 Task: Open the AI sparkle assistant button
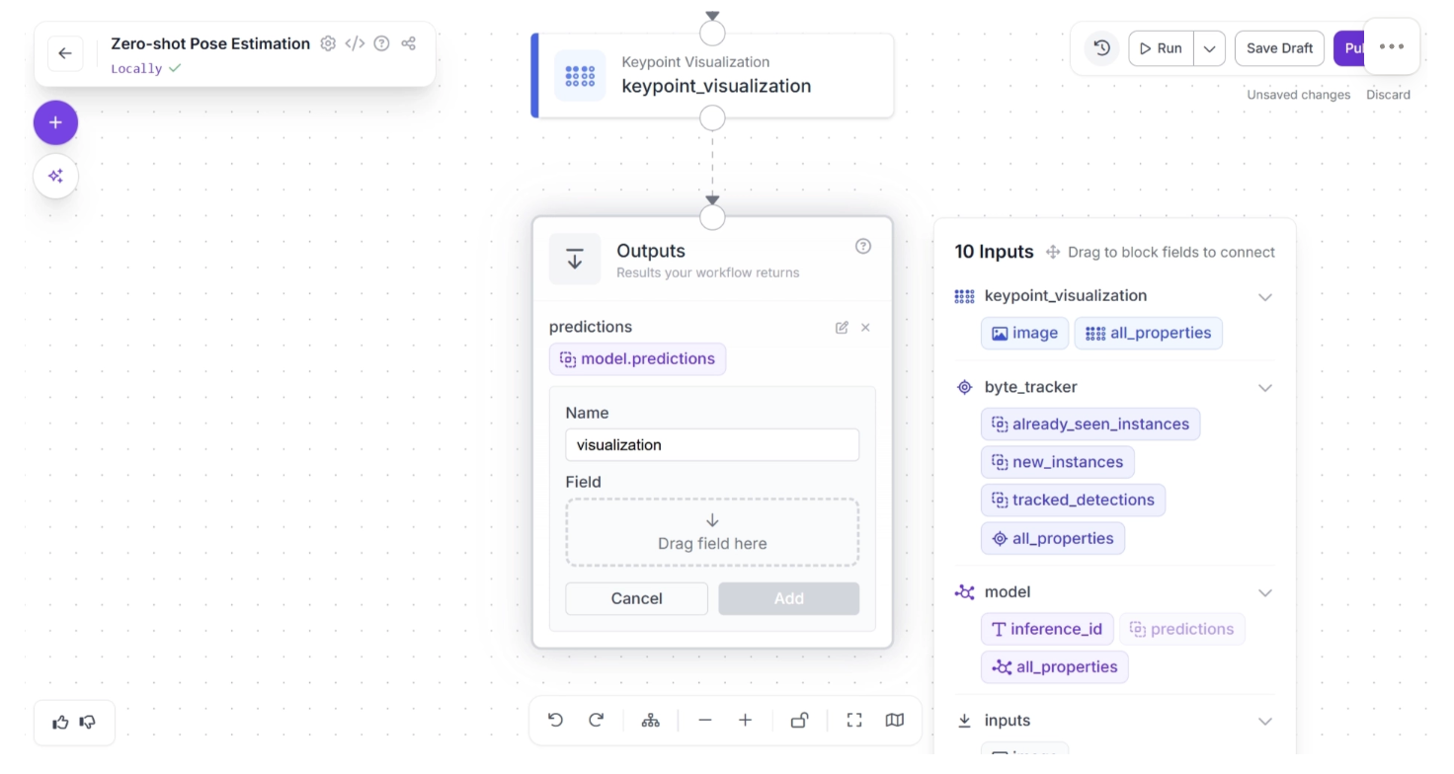pyautogui.click(x=55, y=177)
